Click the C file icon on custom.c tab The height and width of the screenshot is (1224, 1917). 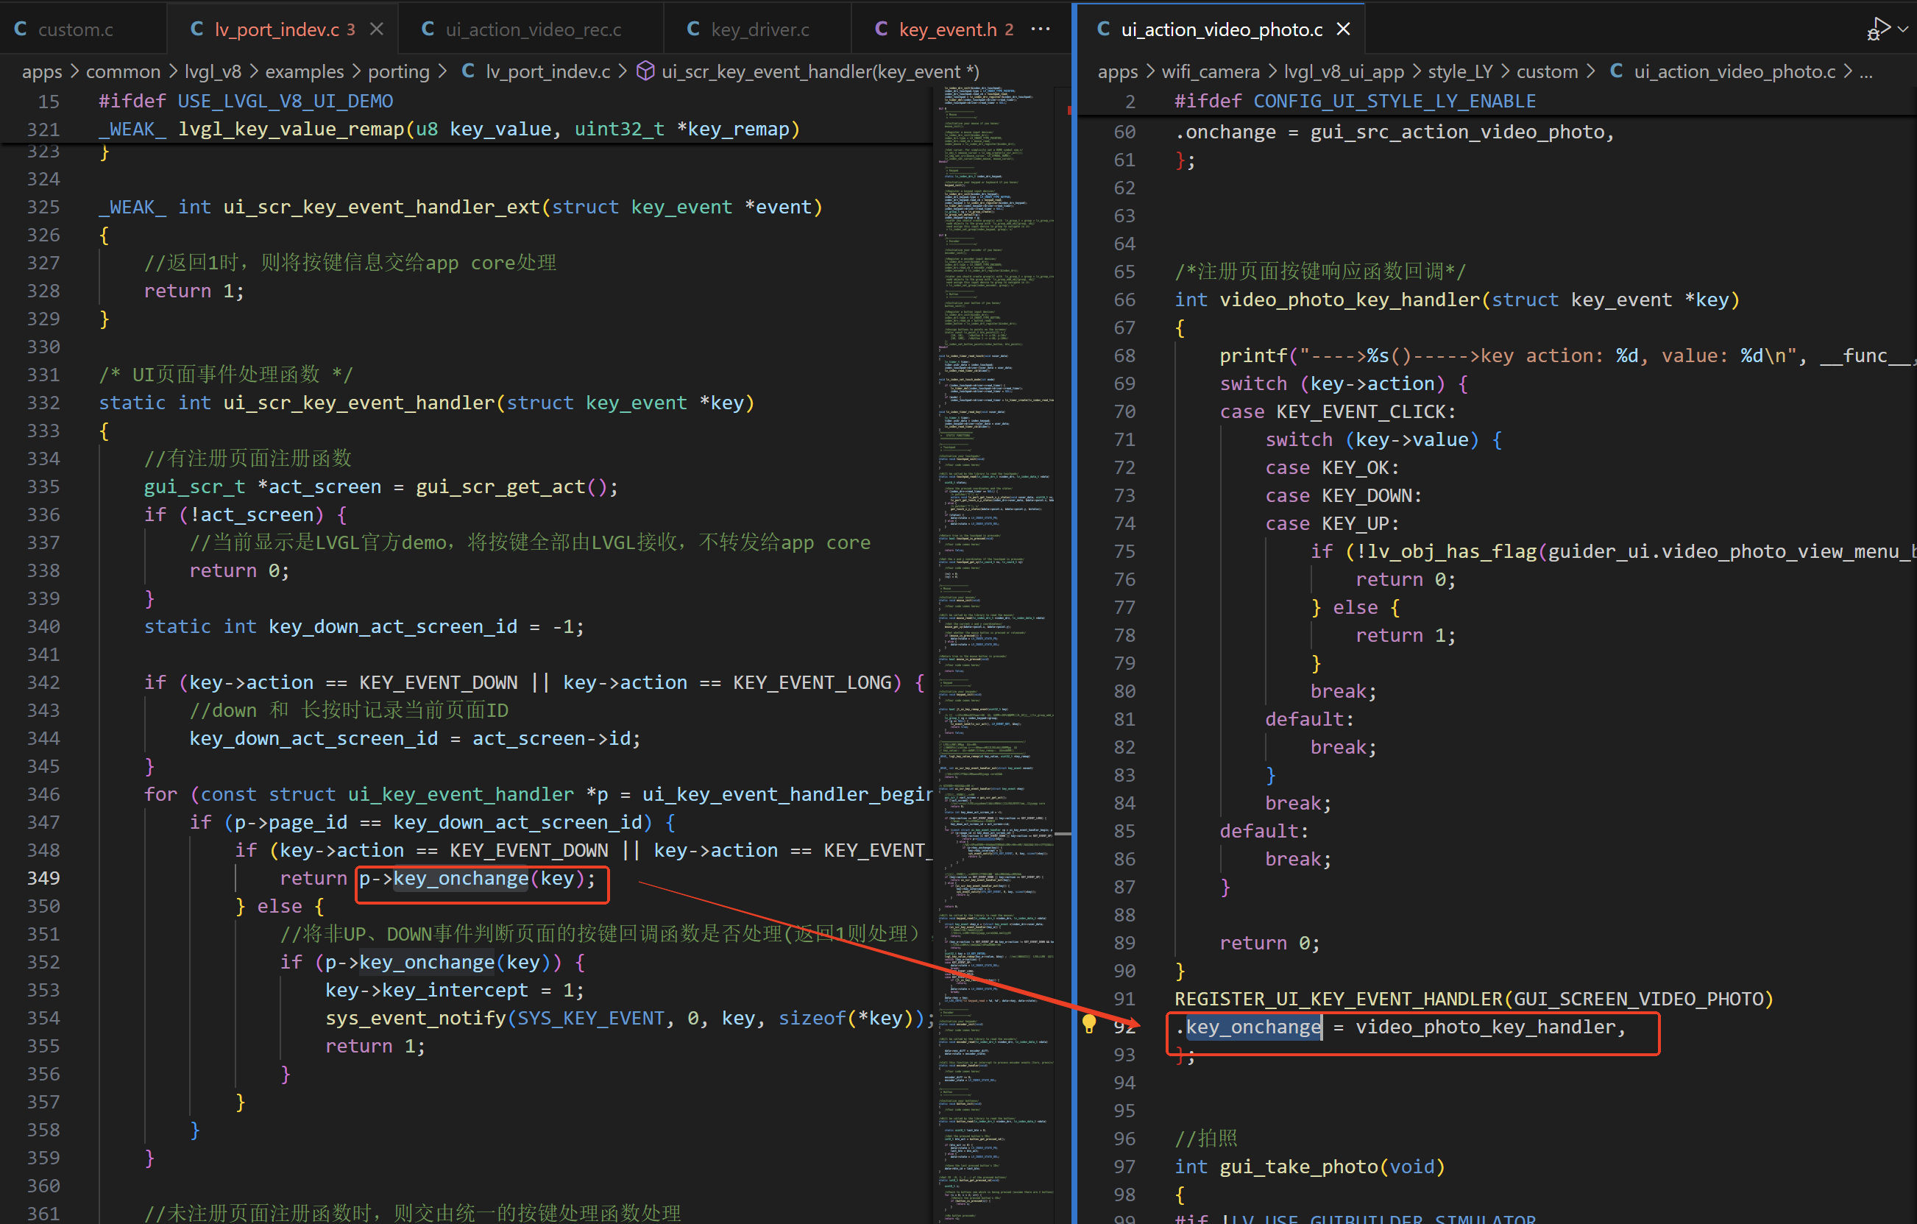21,29
